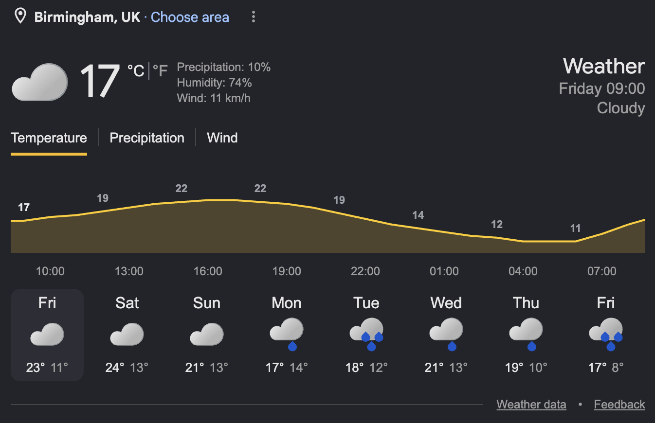The image size is (655, 423).
Task: Open the Precipitation tab
Action: click(x=147, y=138)
